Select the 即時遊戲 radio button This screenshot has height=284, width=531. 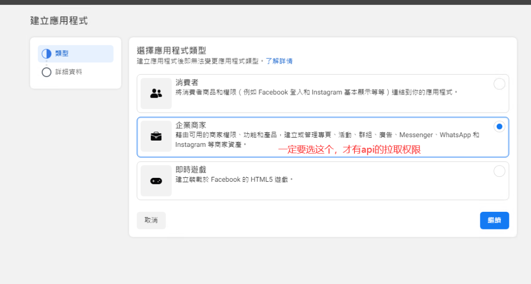tap(499, 171)
